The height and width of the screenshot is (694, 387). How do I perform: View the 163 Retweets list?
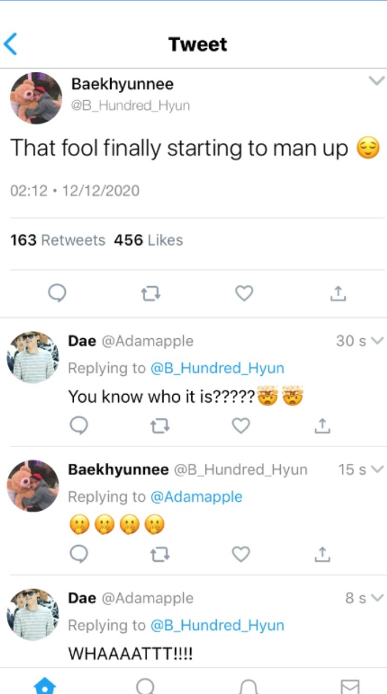(x=58, y=240)
